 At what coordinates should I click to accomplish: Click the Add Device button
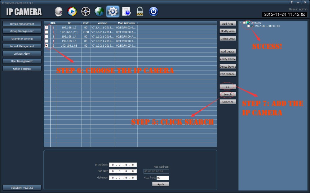tap(228, 51)
